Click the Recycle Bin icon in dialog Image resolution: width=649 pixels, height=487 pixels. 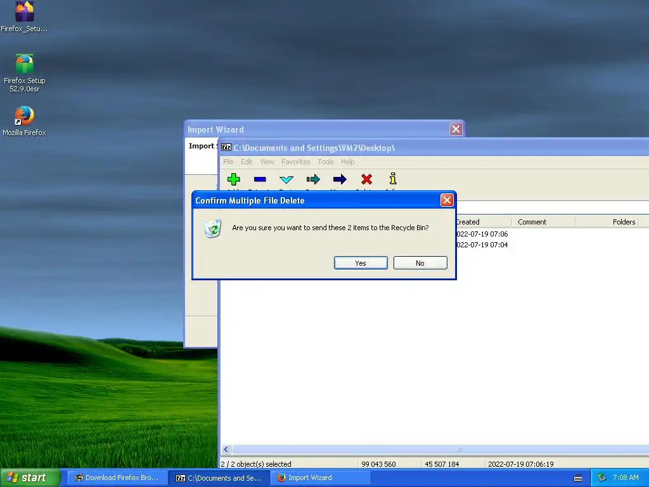pyautogui.click(x=213, y=228)
